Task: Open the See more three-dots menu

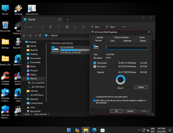Action: 124,27
